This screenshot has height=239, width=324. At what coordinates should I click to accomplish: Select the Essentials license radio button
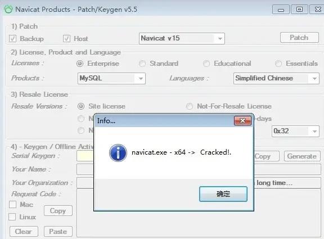278,64
